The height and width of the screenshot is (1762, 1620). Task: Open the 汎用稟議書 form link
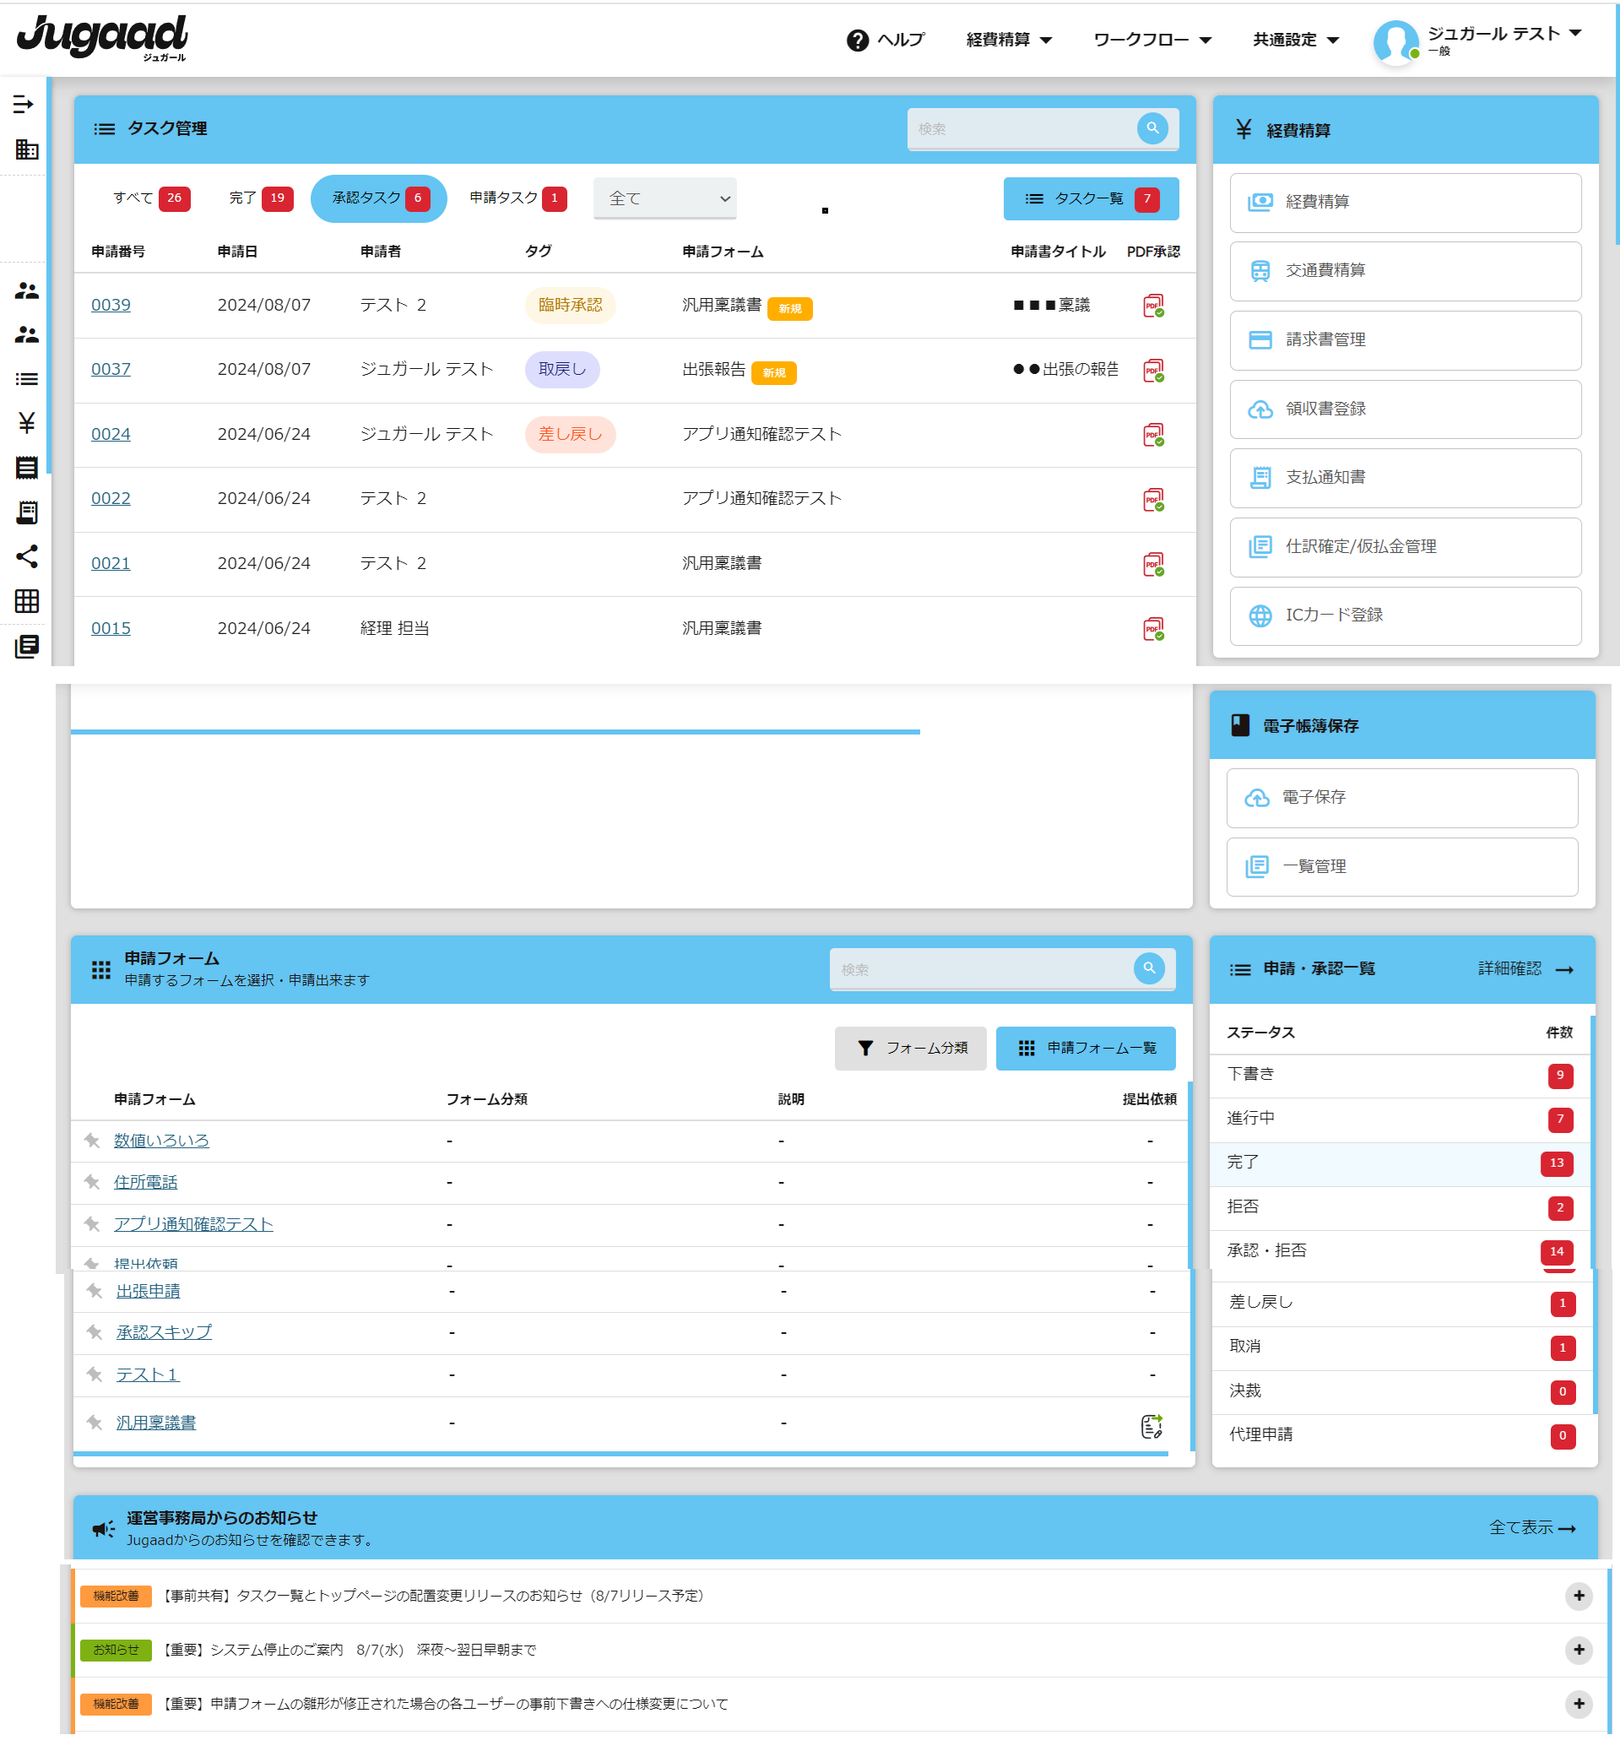(x=156, y=1423)
